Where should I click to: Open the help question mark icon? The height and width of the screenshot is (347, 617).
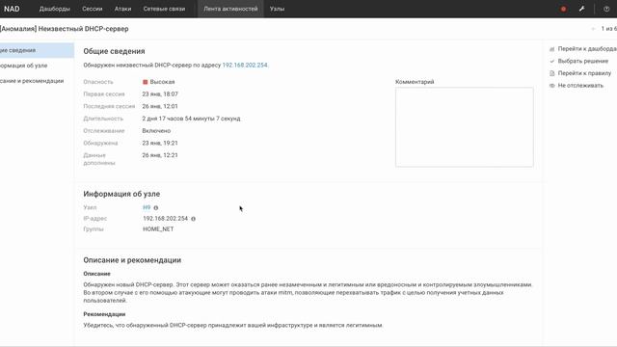pos(606,9)
